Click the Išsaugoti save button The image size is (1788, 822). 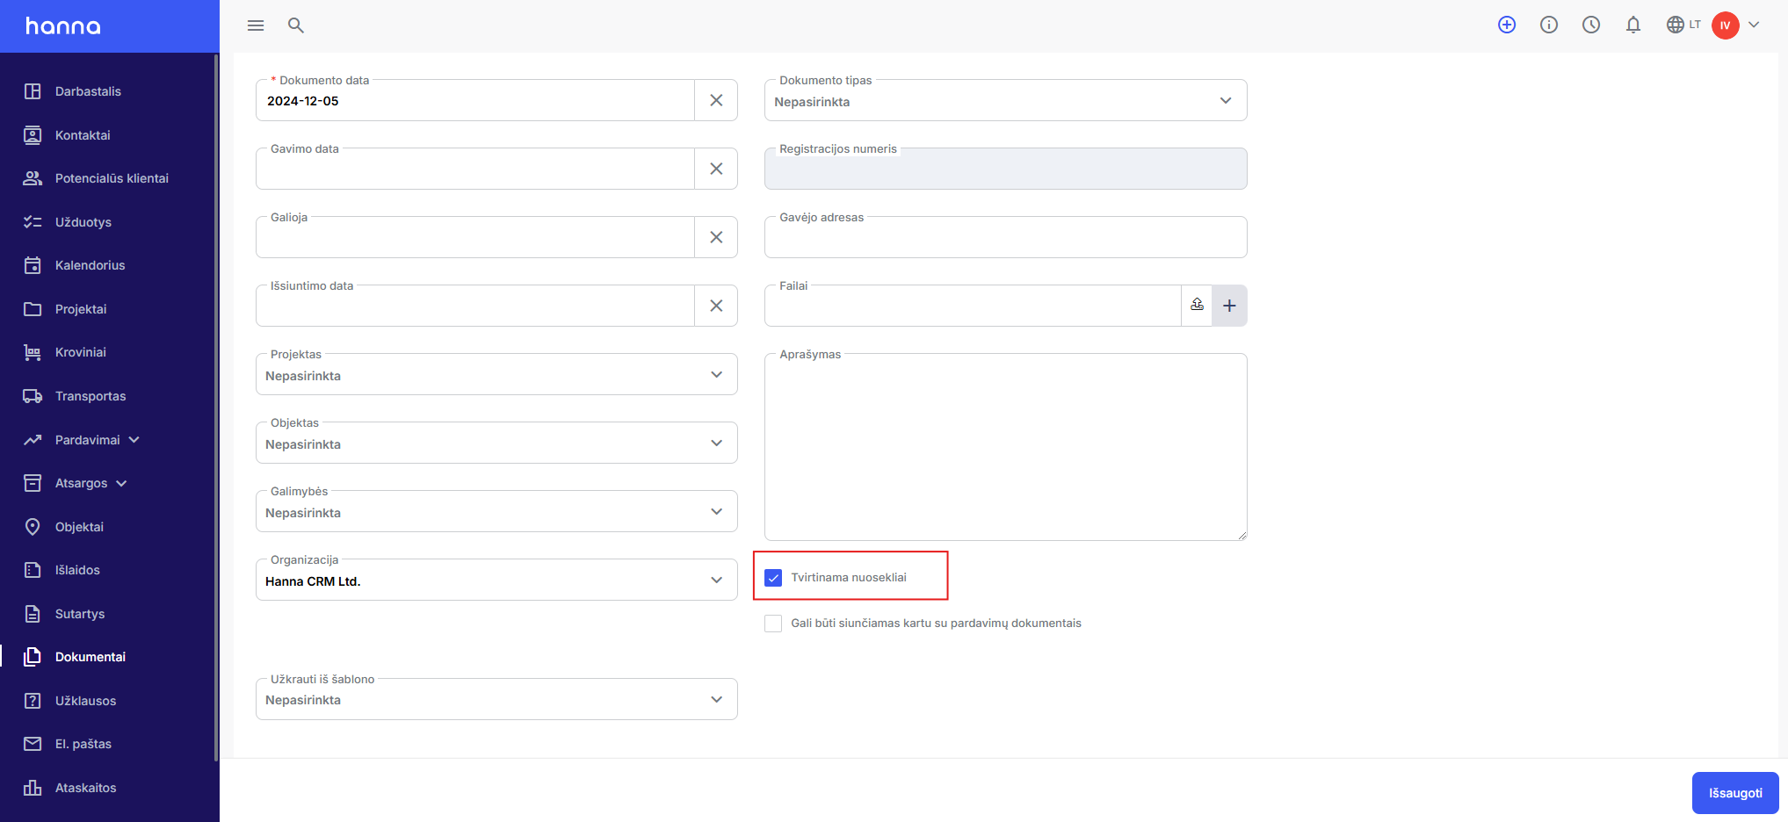point(1735,793)
